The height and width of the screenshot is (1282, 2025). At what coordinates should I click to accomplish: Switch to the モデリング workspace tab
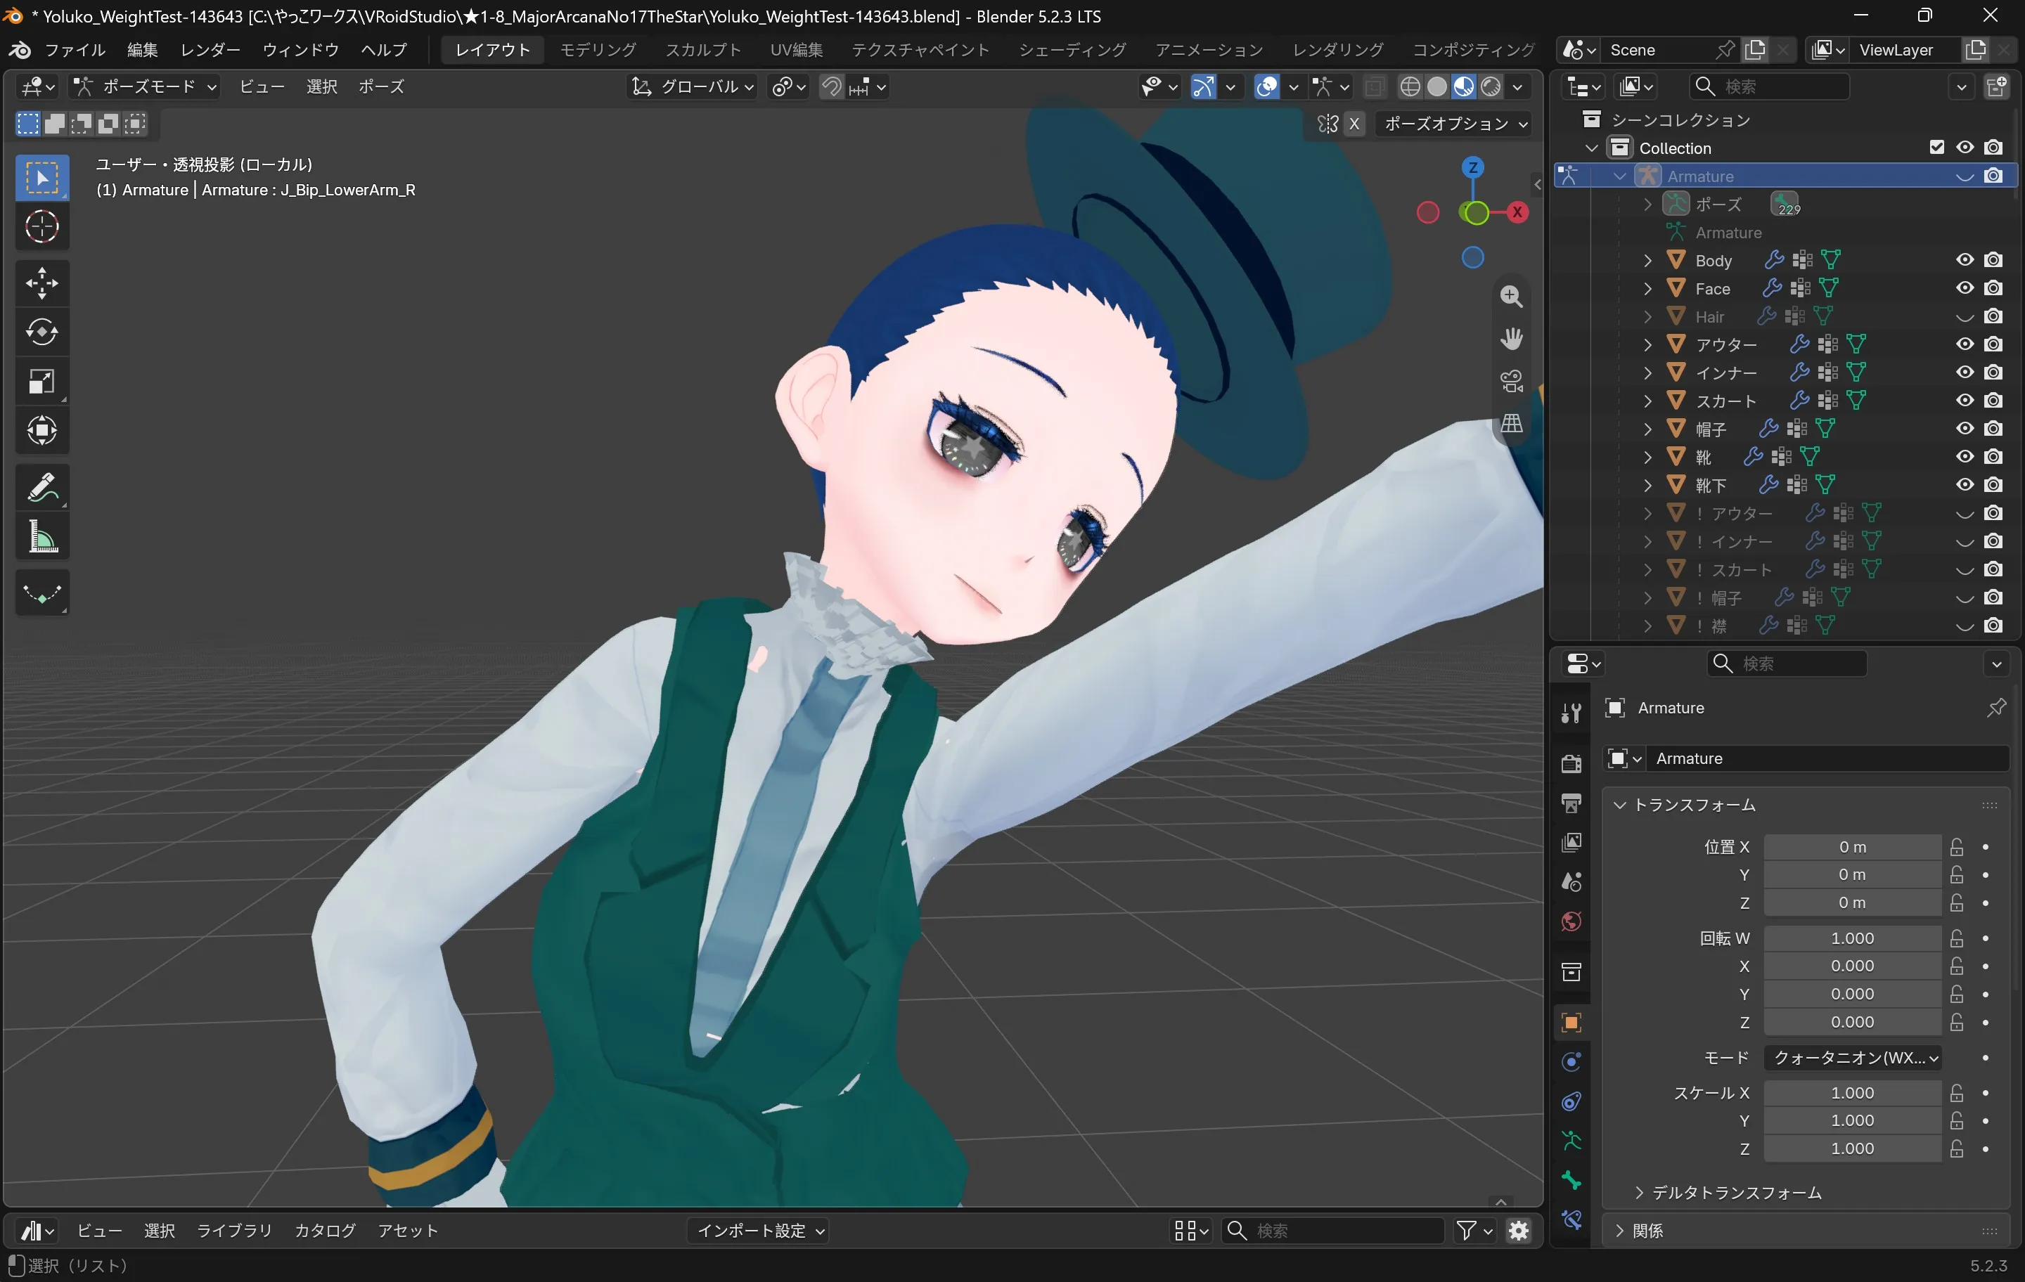598,50
